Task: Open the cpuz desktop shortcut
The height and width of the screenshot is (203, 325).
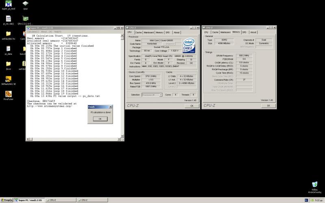Action: pyautogui.click(x=25, y=5)
